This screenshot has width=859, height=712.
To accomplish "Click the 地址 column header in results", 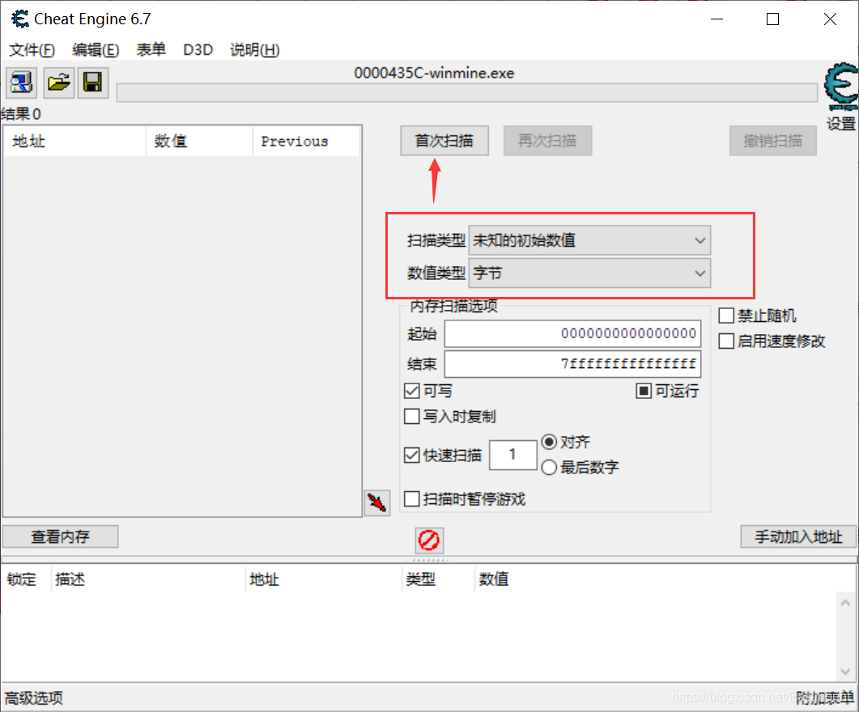I will click(75, 142).
